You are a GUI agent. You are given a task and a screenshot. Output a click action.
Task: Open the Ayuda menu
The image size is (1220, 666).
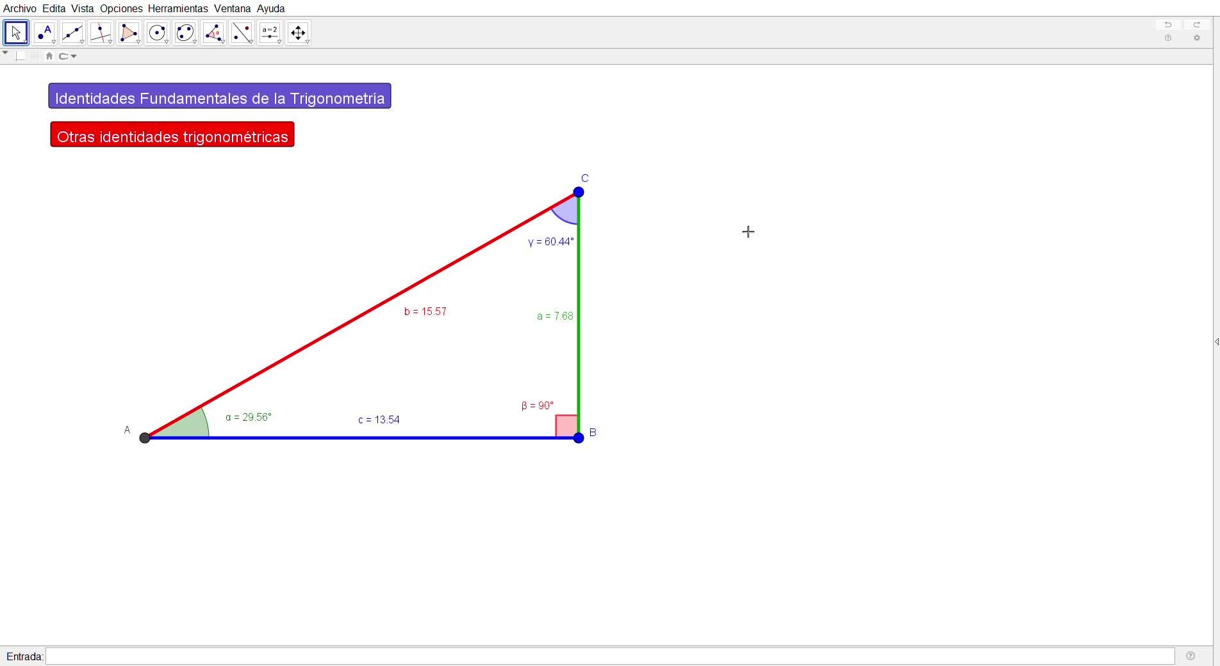(x=270, y=8)
